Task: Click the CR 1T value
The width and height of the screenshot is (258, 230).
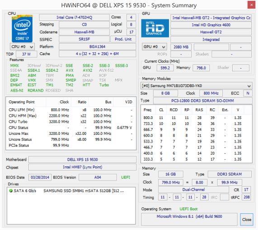Action: coord(246,189)
